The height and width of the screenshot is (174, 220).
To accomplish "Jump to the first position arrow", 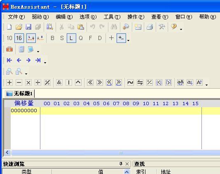I will 9,60.
